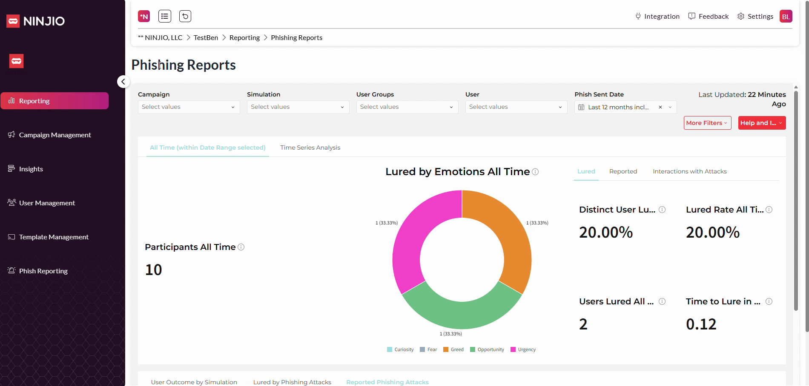Click info icon next to Participants All Time
Image resolution: width=809 pixels, height=386 pixels.
coord(241,247)
